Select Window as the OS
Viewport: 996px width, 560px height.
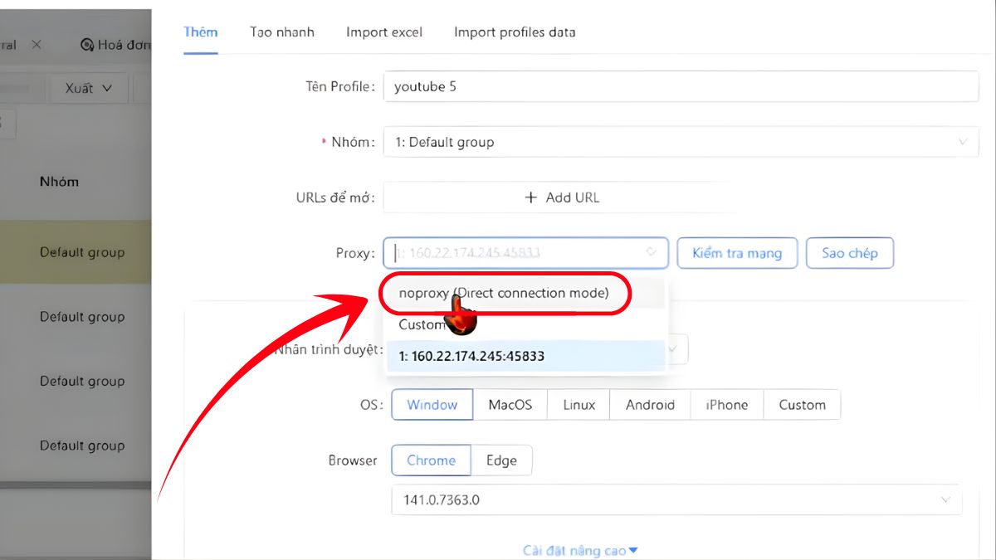point(432,405)
